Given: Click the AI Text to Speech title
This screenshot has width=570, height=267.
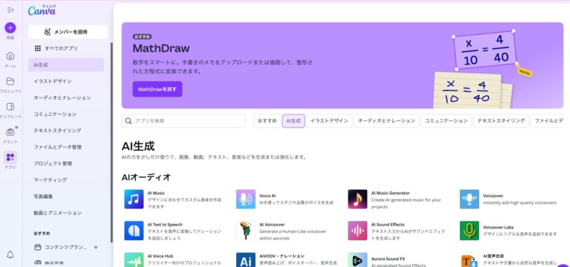Looking at the screenshot, I should point(165,225).
